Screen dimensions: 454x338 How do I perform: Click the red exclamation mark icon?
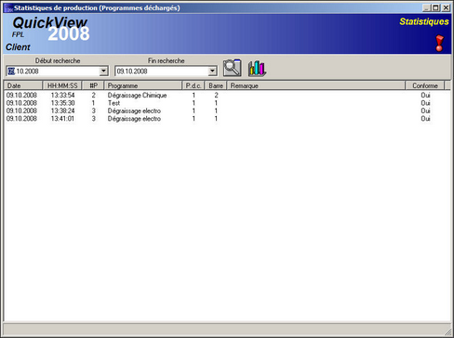click(x=439, y=44)
